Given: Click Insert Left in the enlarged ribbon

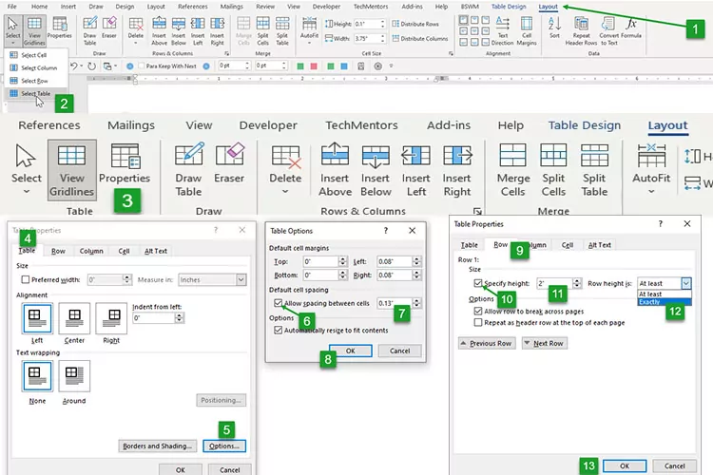Looking at the screenshot, I should (416, 170).
